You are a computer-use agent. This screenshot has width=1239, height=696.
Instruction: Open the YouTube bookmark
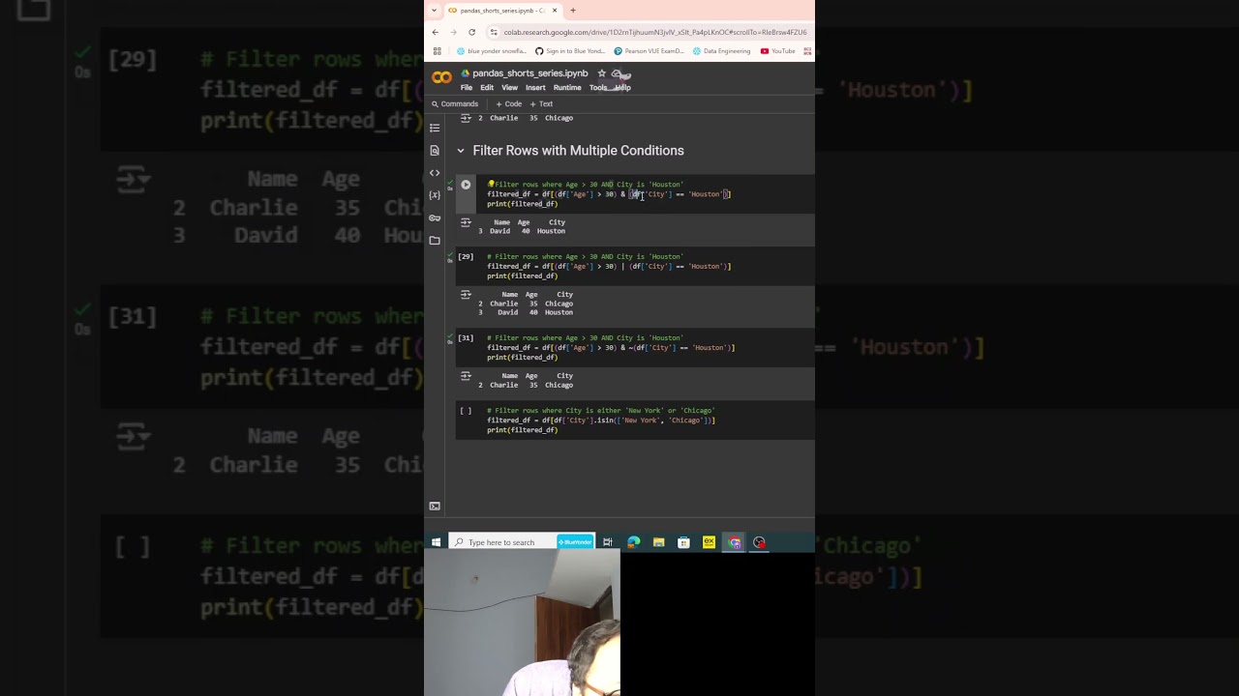pos(778,51)
